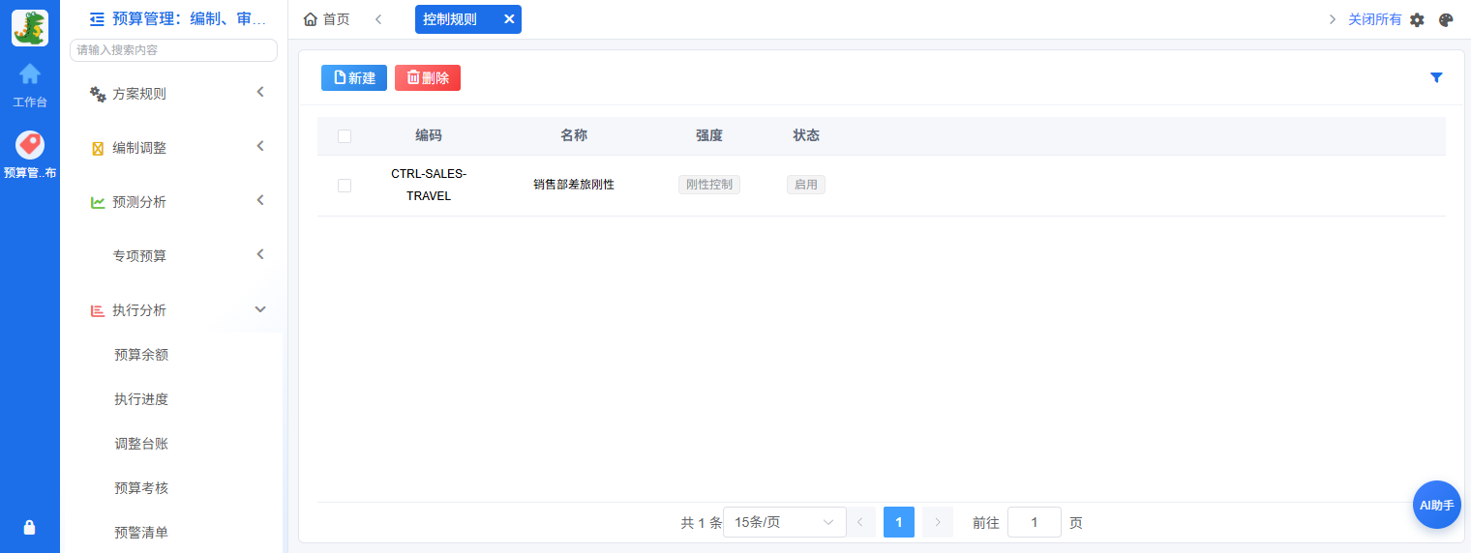Click the previous page arrow
Screen dimensions: 1471x553
pos(860,522)
